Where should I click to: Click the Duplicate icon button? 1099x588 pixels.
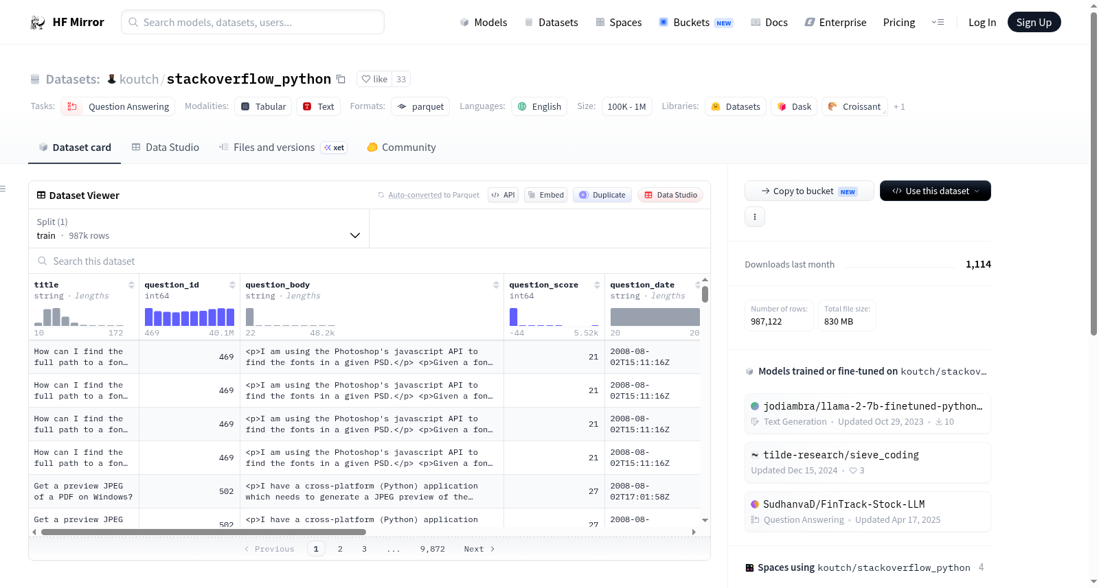[602, 195]
